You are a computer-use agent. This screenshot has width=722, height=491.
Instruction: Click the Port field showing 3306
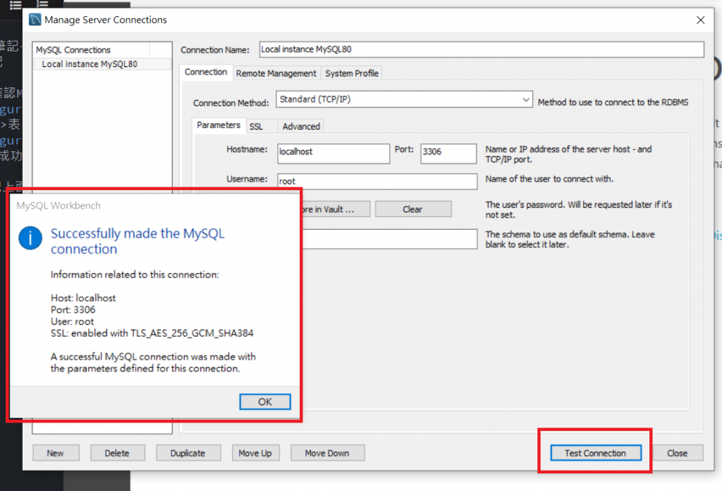tap(448, 154)
